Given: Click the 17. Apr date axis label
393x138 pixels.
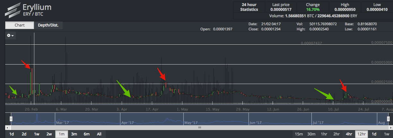Looking at the screenshot, I should pyautogui.click(x=153, y=109).
